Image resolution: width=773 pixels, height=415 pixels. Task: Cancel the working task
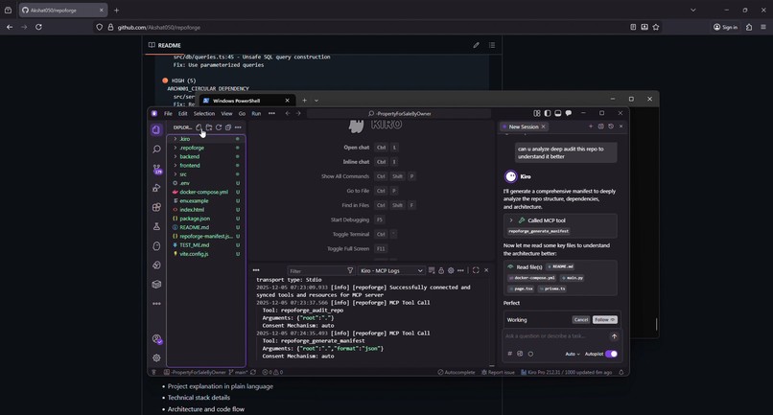point(581,320)
